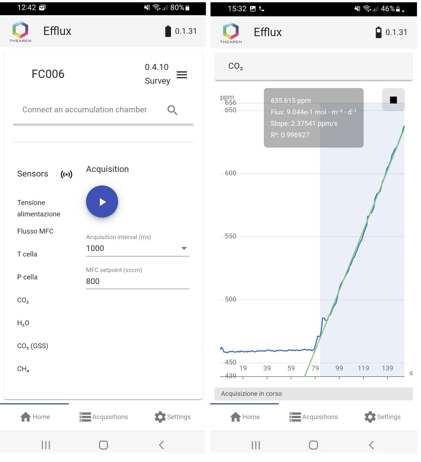Go to Home tab on right screen

tap(245, 417)
